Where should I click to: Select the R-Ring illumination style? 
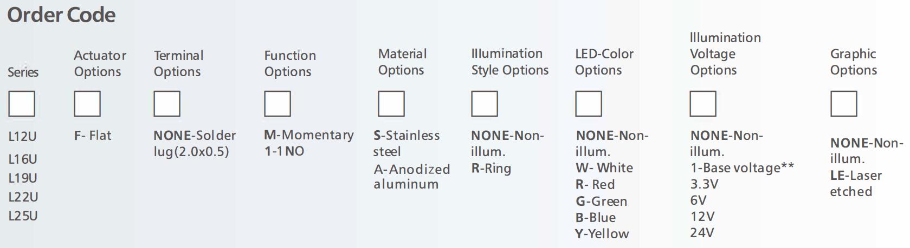(491, 169)
